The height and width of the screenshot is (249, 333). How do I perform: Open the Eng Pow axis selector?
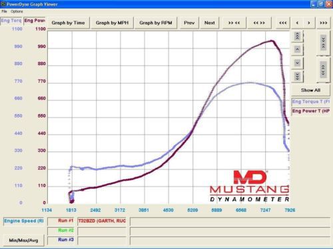pyautogui.click(x=35, y=21)
